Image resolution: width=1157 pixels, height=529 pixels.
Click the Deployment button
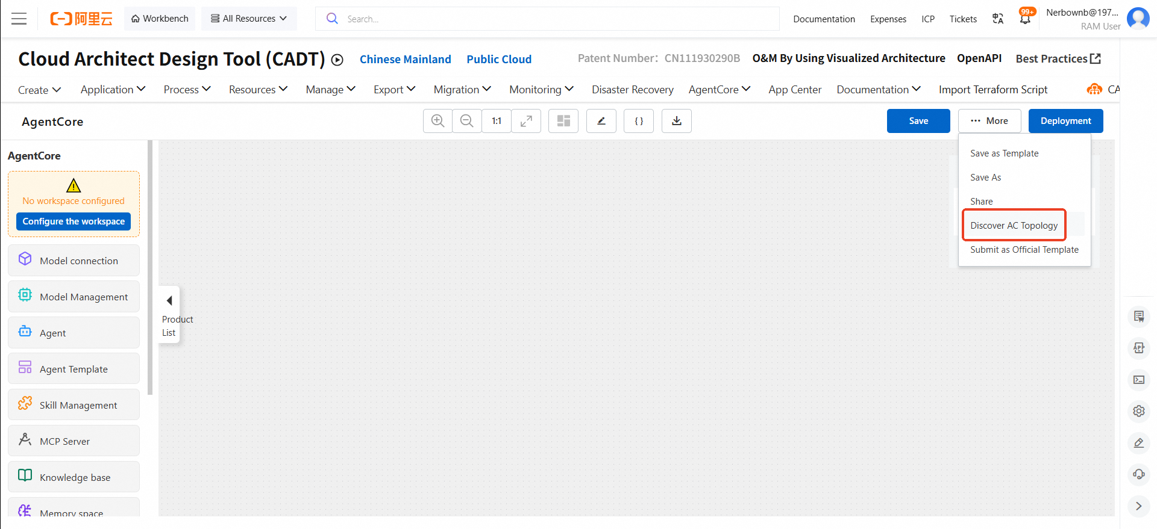click(1066, 121)
